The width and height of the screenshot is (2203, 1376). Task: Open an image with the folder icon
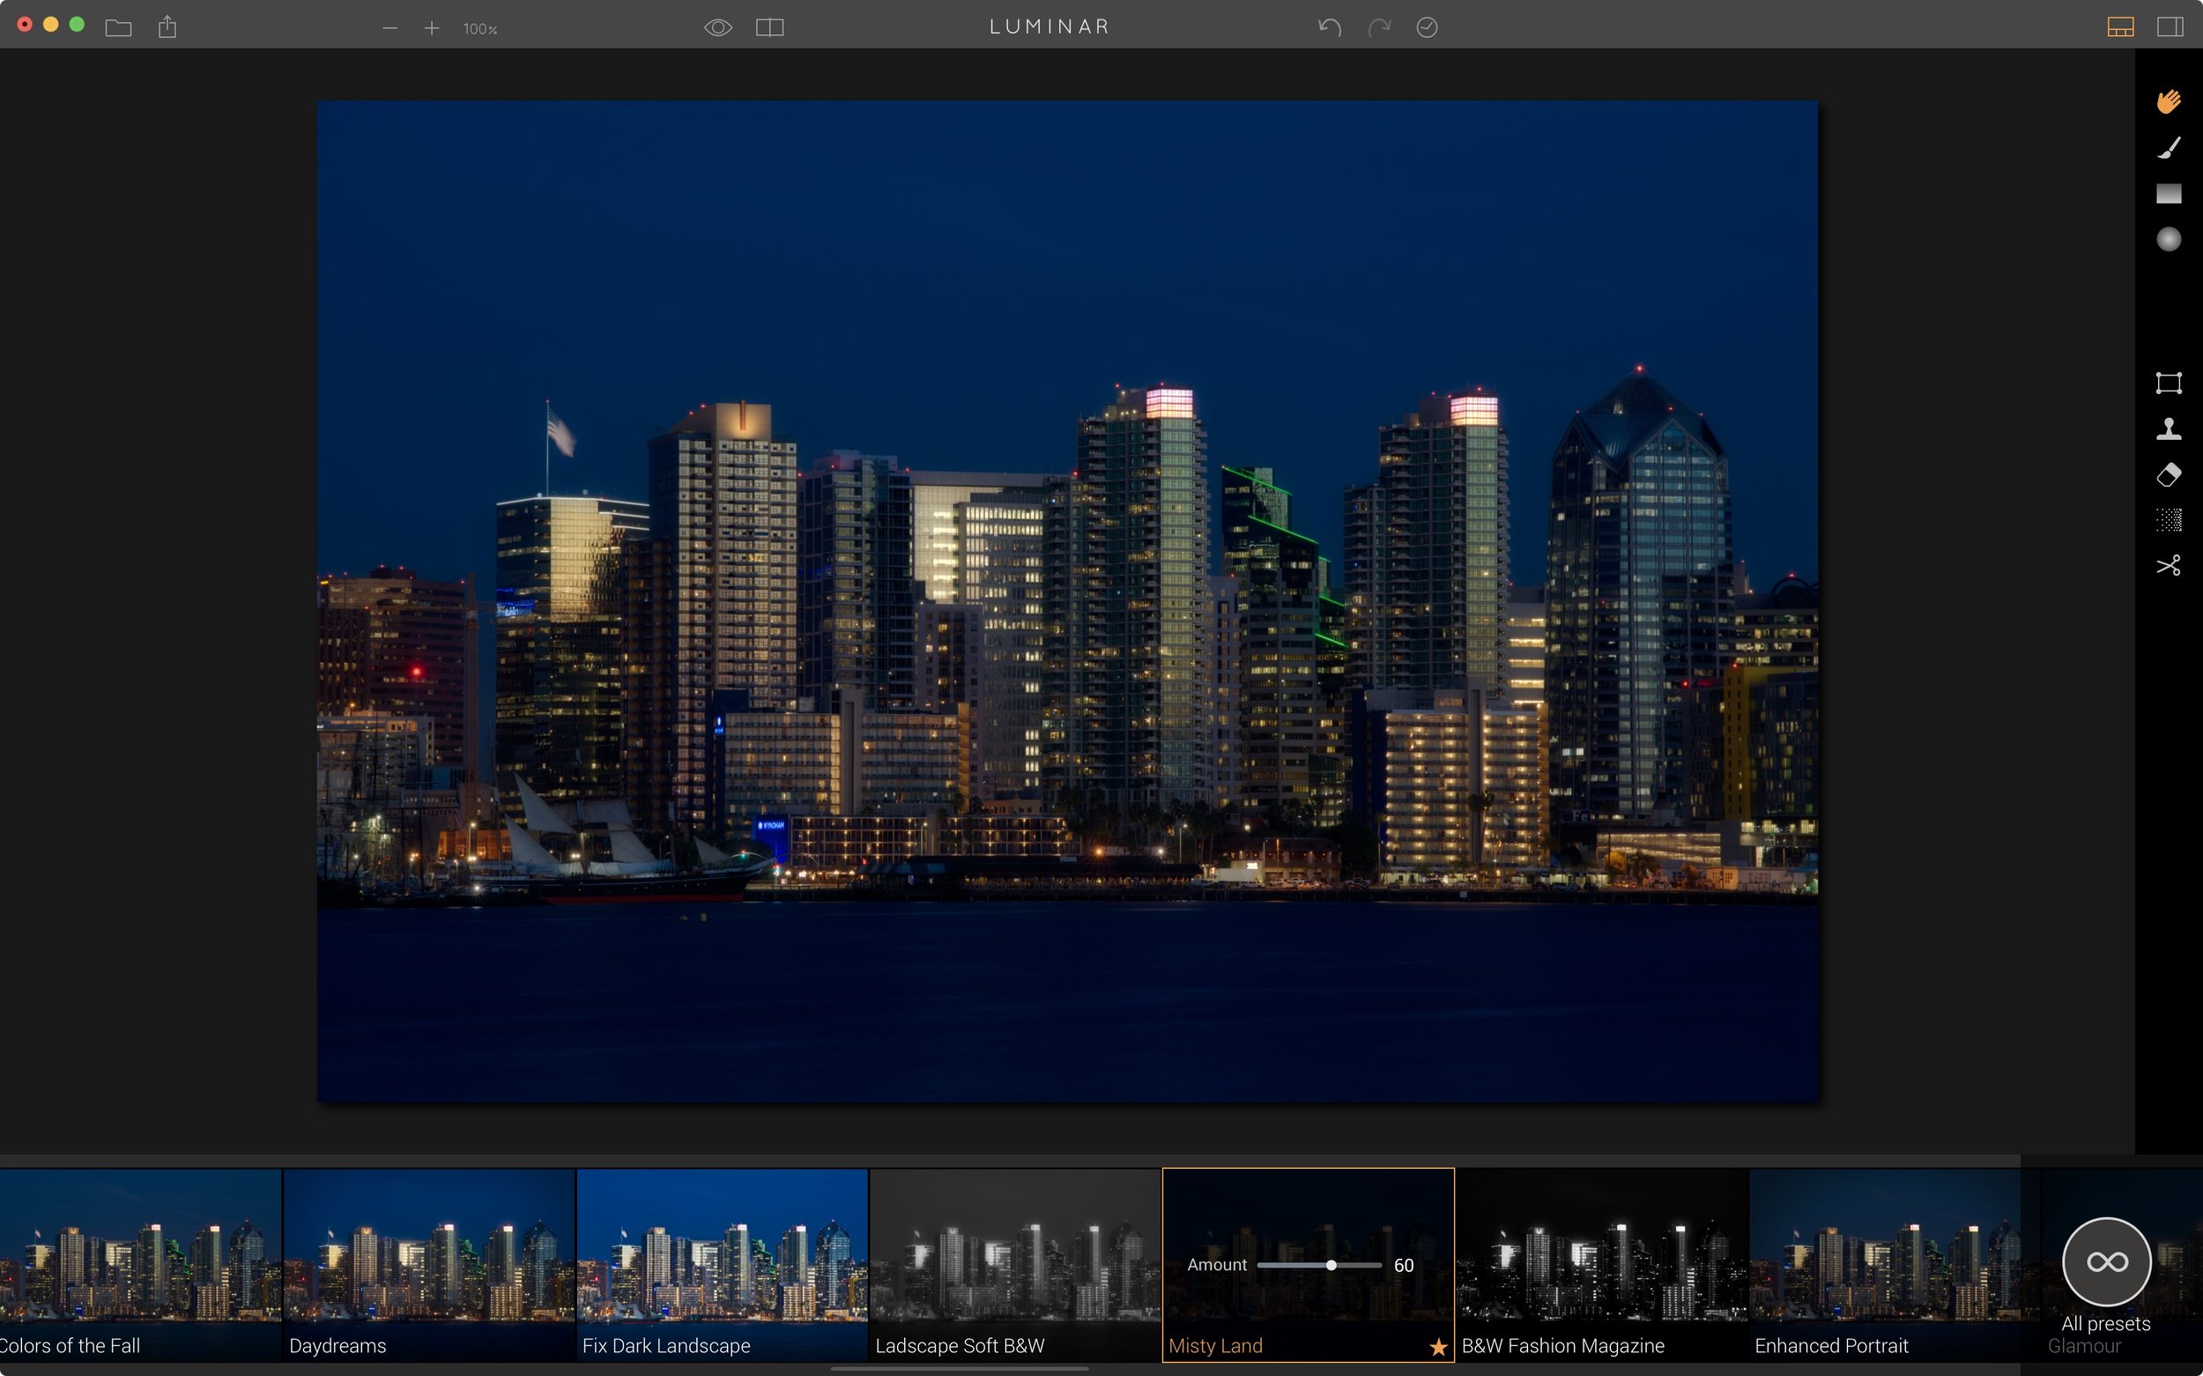118,27
